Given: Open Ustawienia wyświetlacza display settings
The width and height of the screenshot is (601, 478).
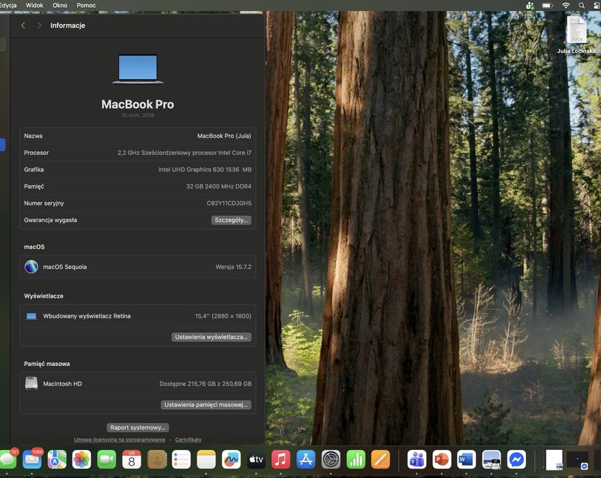Looking at the screenshot, I should (211, 337).
